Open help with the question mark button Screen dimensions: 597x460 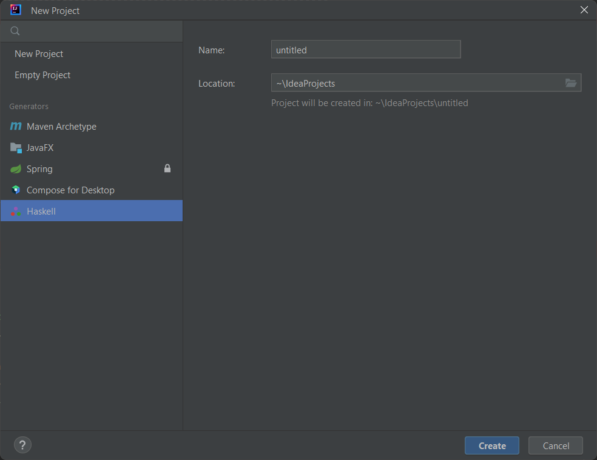coord(22,445)
